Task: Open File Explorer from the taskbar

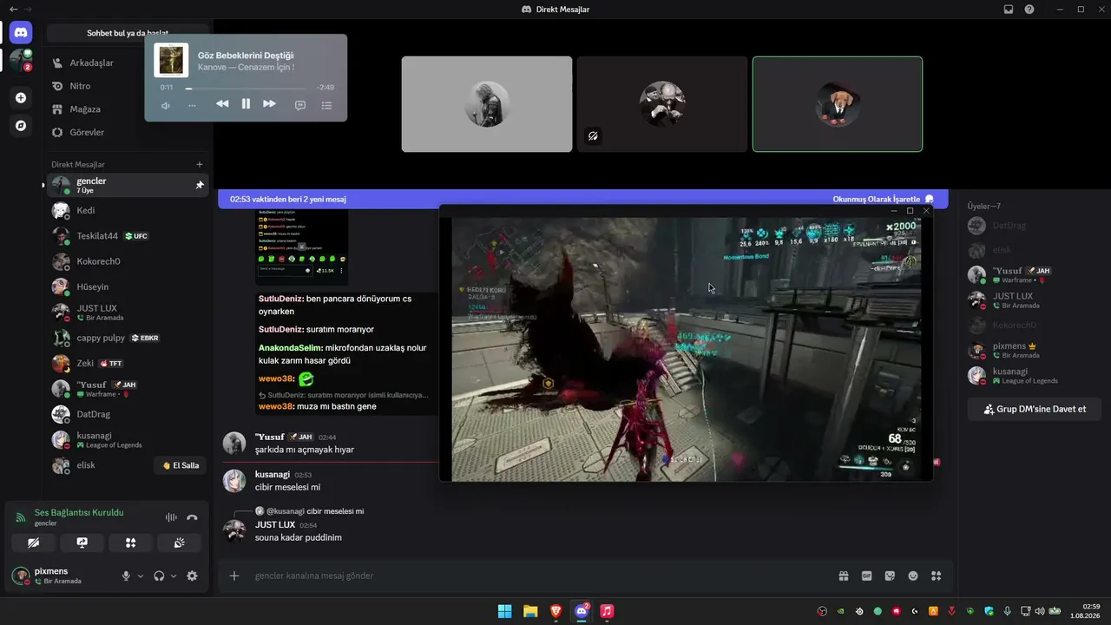Action: (x=530, y=611)
